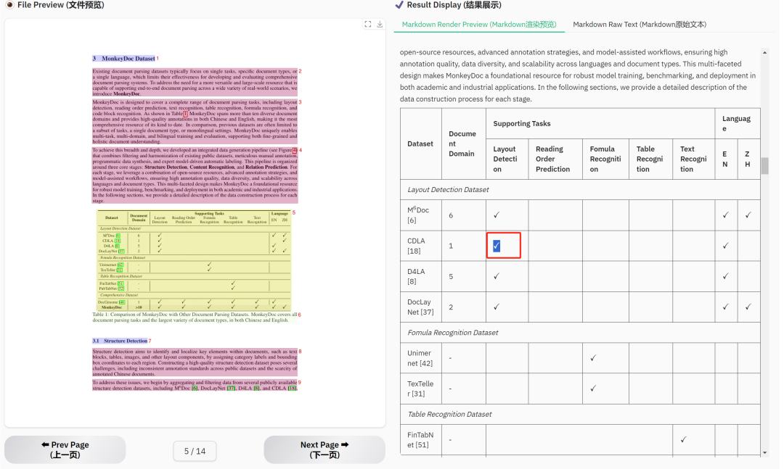Click the result panel scroll-up arrow
The width and height of the screenshot is (784, 469).
tap(764, 52)
